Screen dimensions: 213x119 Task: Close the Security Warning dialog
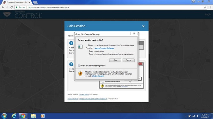point(134,33)
